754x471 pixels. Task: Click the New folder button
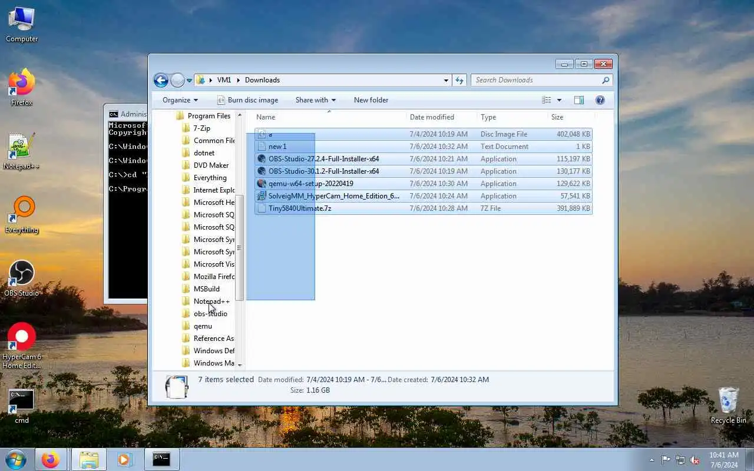(x=371, y=100)
